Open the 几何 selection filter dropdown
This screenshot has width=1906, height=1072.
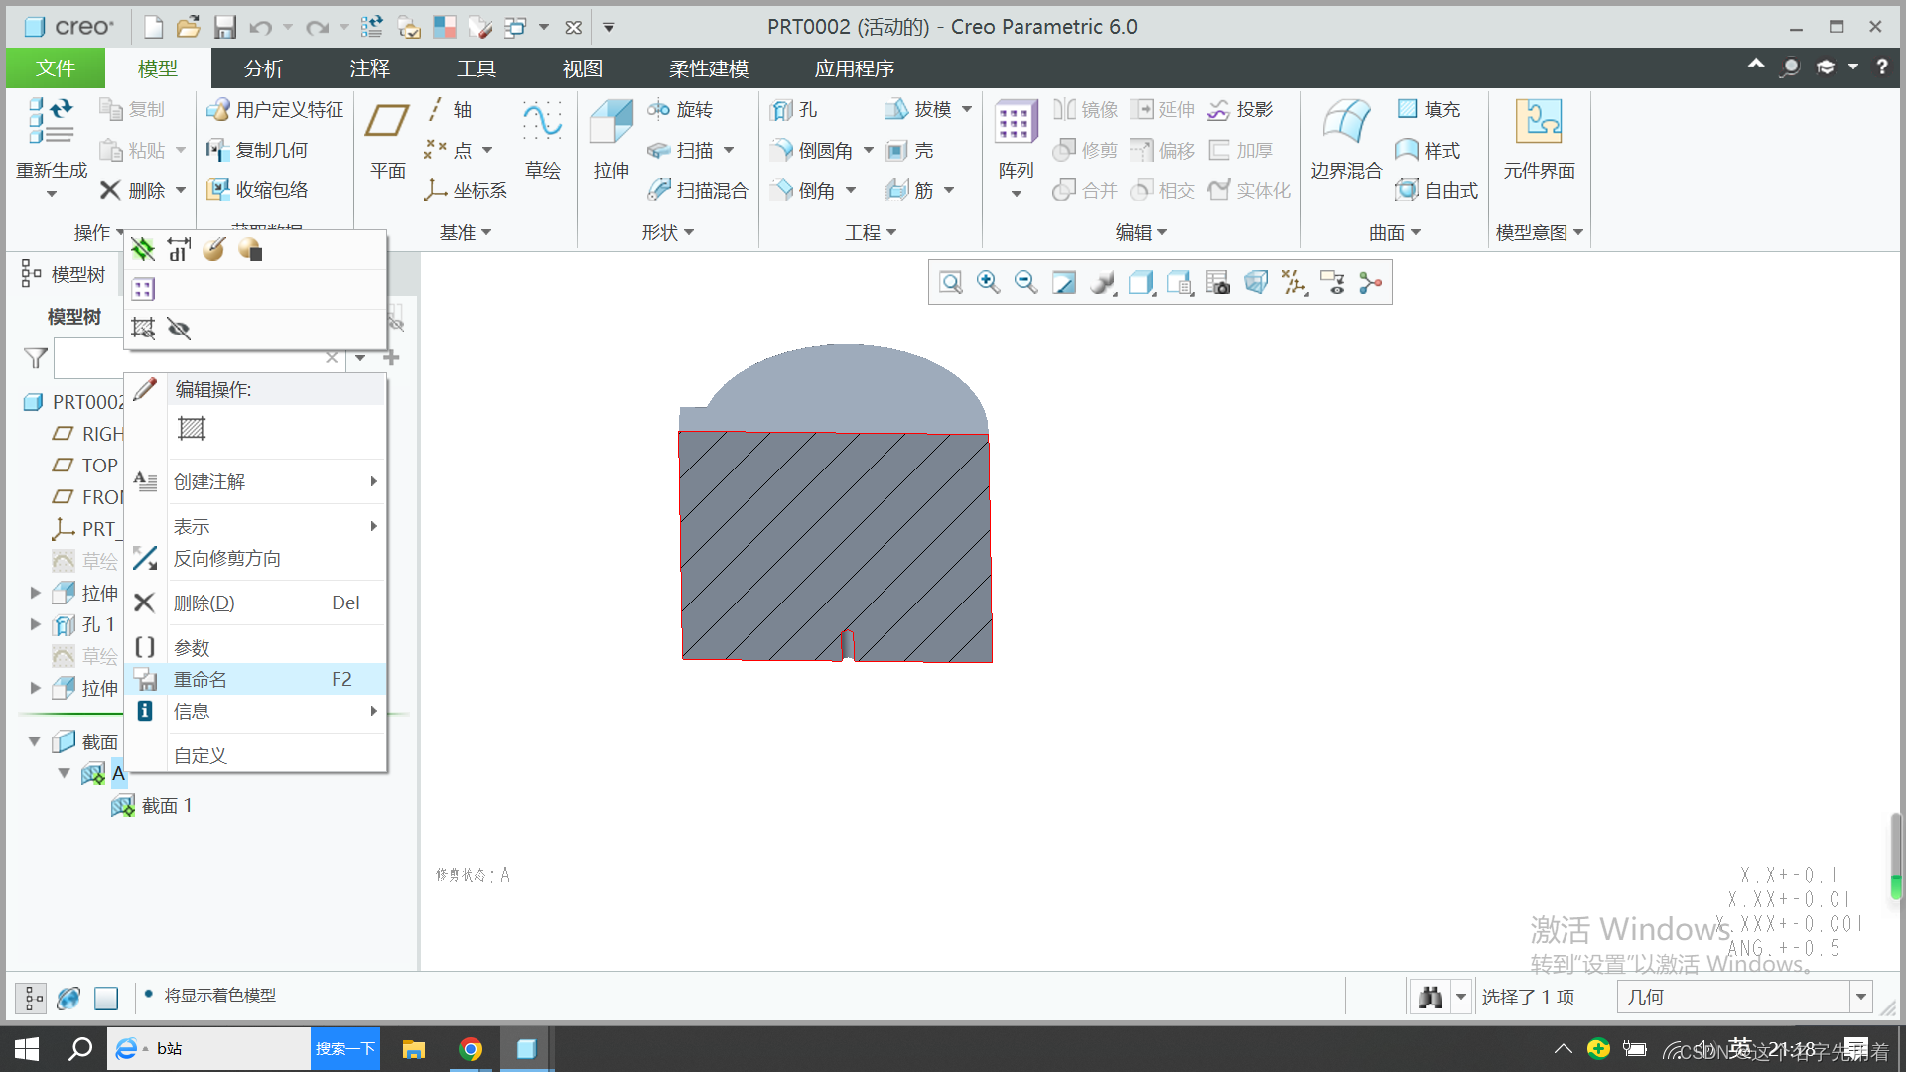1861,997
